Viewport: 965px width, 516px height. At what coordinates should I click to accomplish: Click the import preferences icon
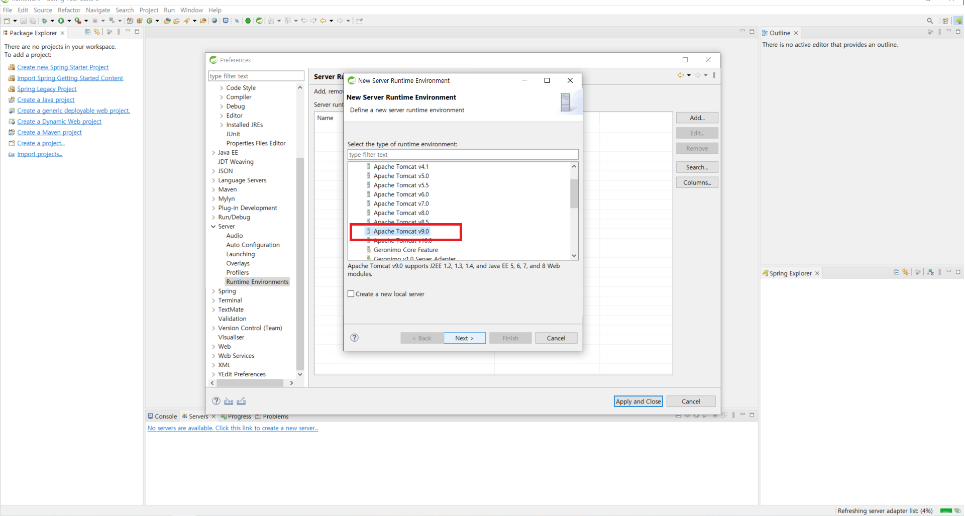point(229,401)
